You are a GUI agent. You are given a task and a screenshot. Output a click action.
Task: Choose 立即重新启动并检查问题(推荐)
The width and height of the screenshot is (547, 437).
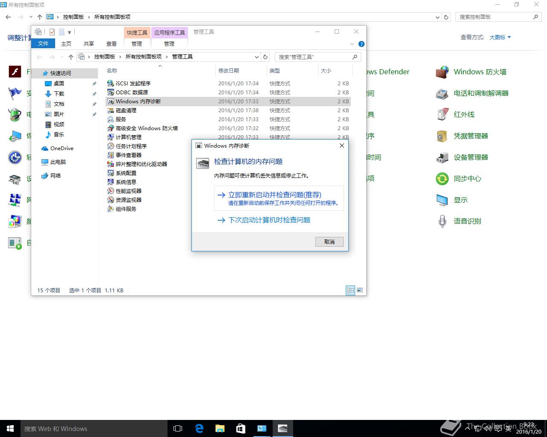pos(279,198)
